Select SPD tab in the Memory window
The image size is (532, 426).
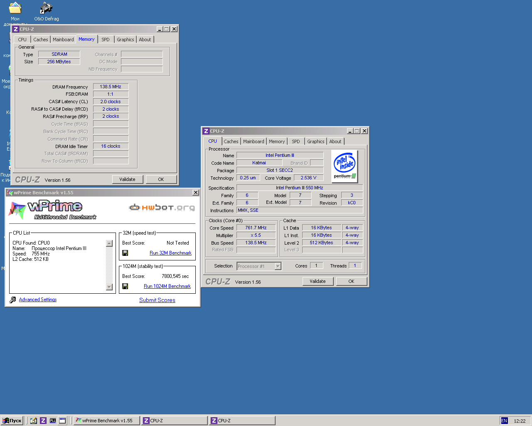[106, 40]
